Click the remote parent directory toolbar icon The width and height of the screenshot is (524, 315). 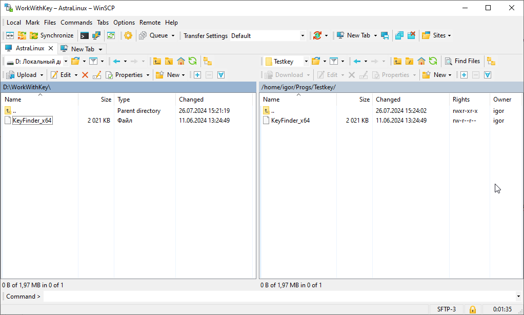(x=397, y=61)
